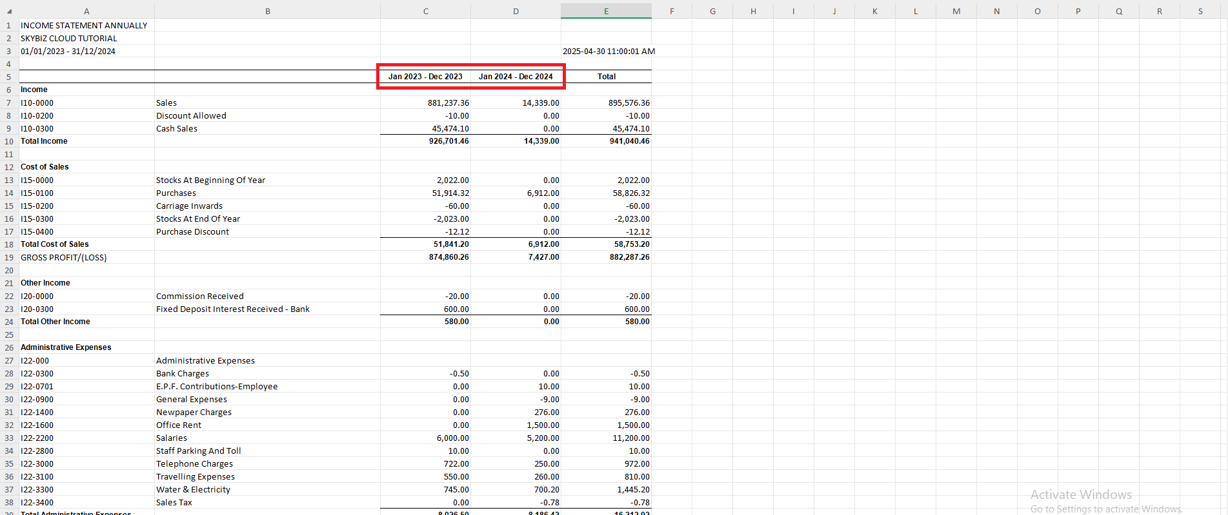
Task: Select the 'Office Rent' account name cell
Action: (x=179, y=425)
